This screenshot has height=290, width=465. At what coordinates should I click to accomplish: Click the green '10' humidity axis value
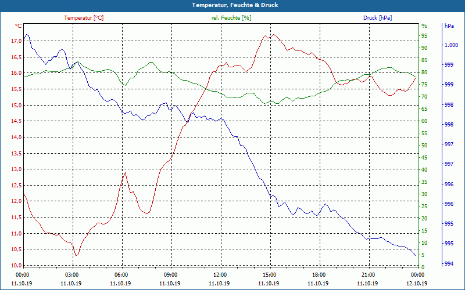[x=424, y=243]
